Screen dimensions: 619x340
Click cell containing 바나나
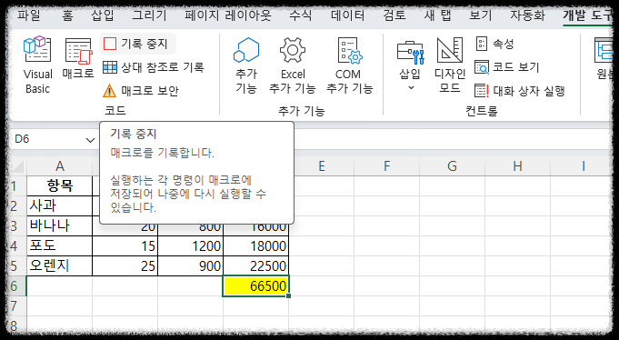pos(60,225)
